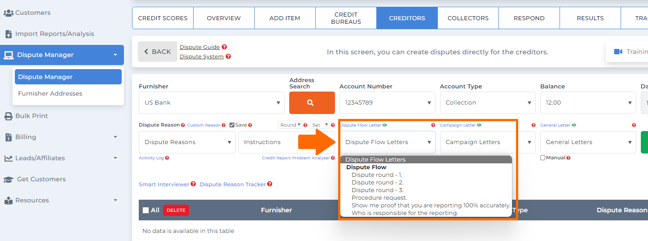Open the Account Type Collection dropdown
The width and height of the screenshot is (648, 241).
point(488,103)
